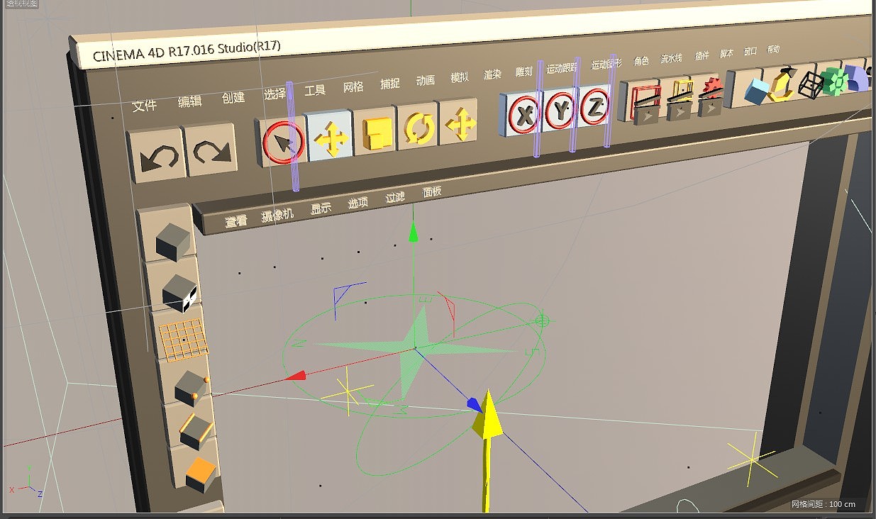Open the 雕刻 menu
The image size is (876, 519).
point(523,72)
